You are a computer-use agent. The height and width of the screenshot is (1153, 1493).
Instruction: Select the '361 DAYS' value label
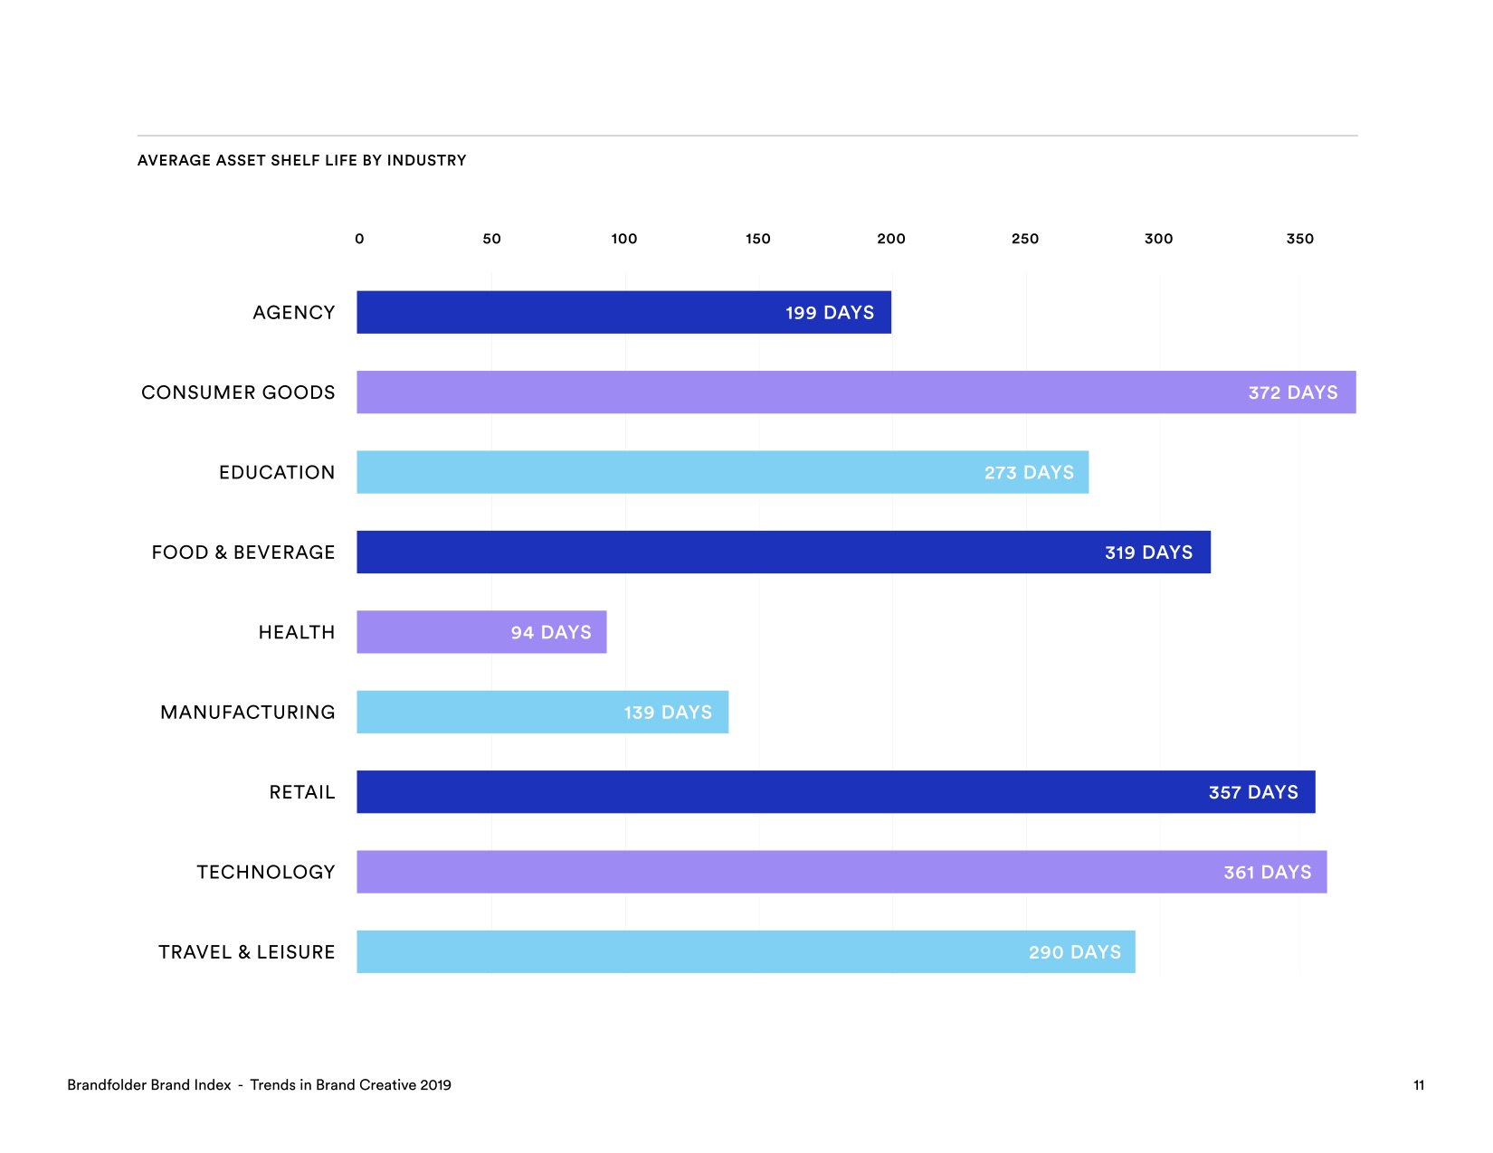[1268, 873]
